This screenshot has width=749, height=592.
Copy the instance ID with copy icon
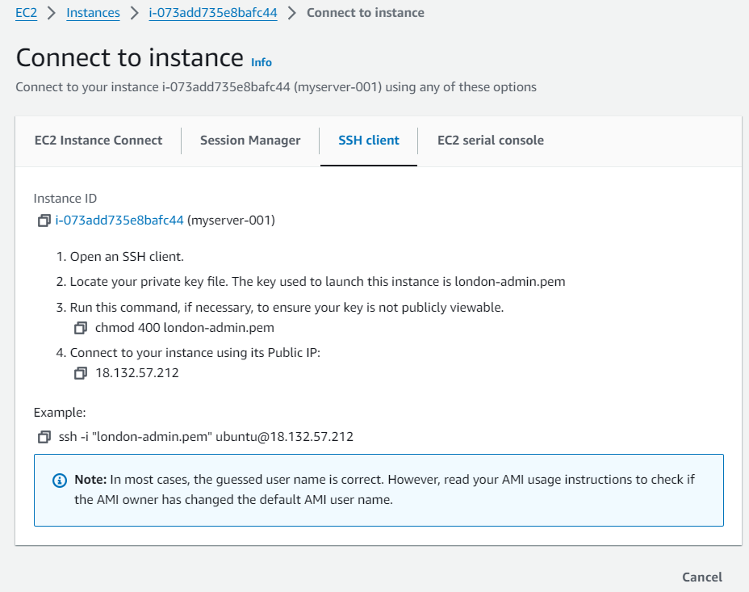[44, 220]
